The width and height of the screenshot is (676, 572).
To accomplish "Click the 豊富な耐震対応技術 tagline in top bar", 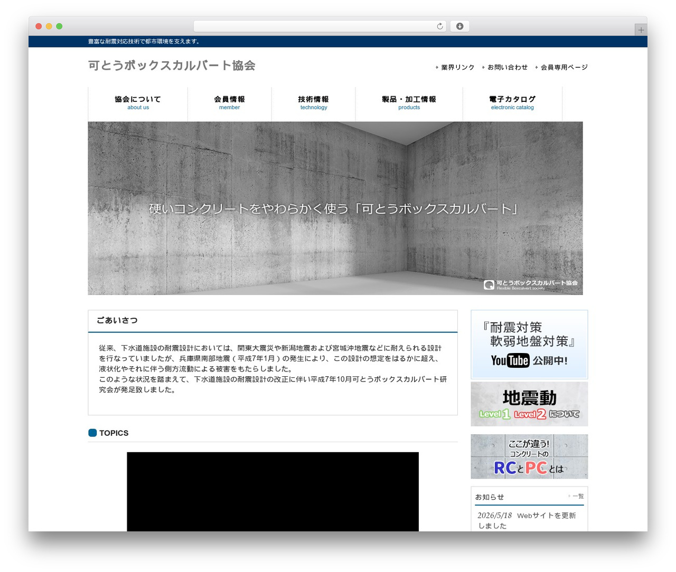I will 144,42.
